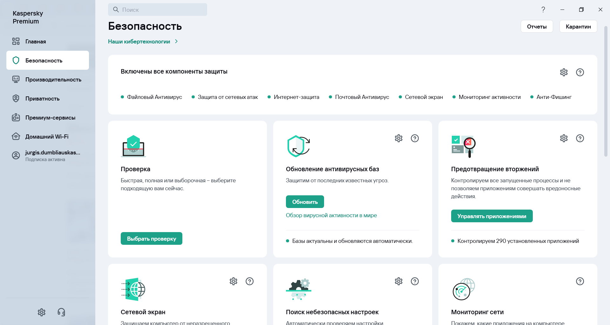The height and width of the screenshot is (325, 610).
Task: Click the Премиум-сервисы sidebar icon
Action: point(16,117)
